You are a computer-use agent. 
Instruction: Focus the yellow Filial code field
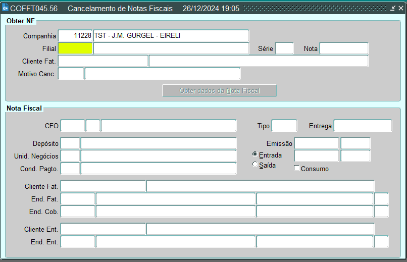pos(75,48)
